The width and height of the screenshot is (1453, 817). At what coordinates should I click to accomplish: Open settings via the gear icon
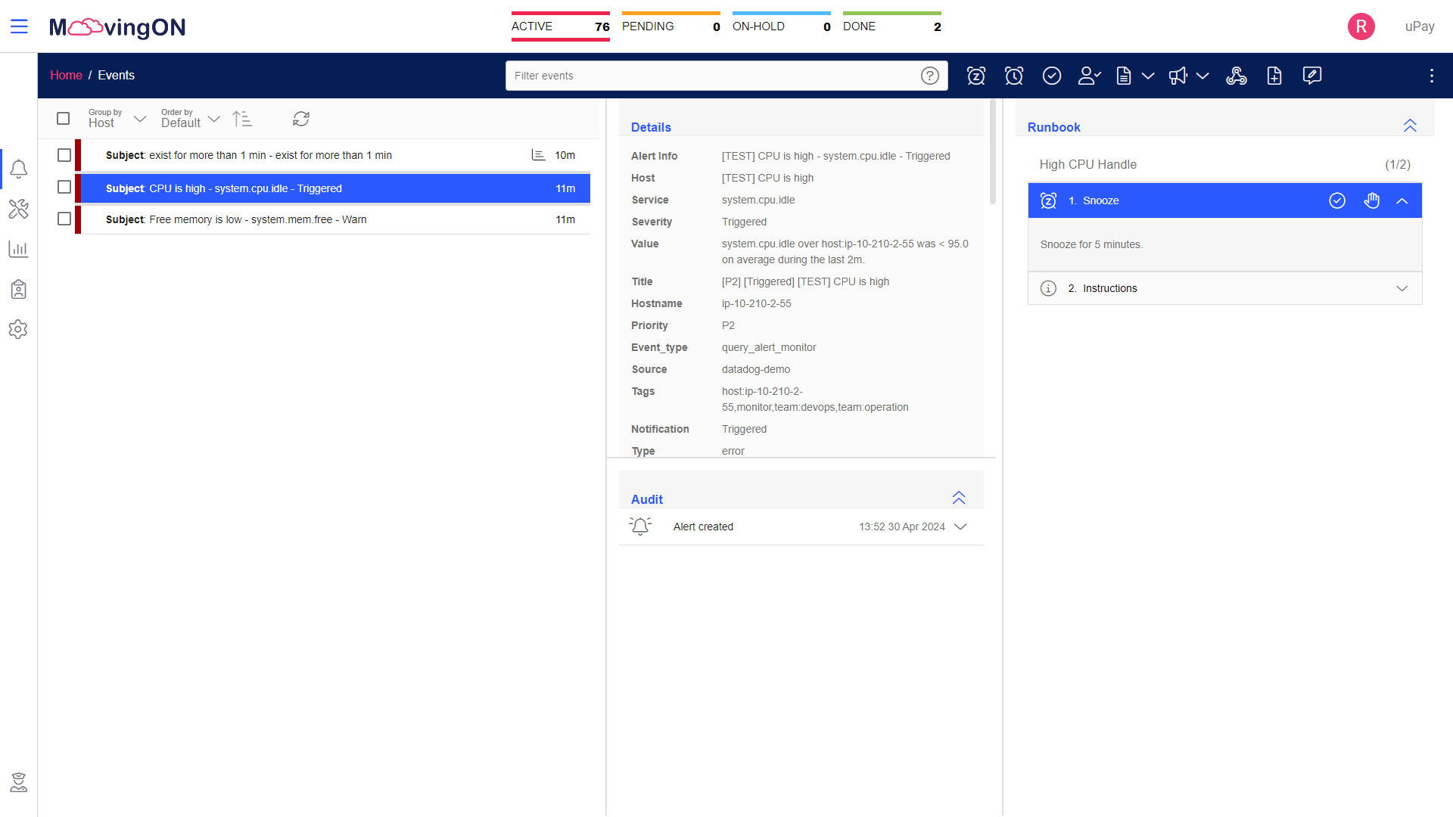coord(18,329)
